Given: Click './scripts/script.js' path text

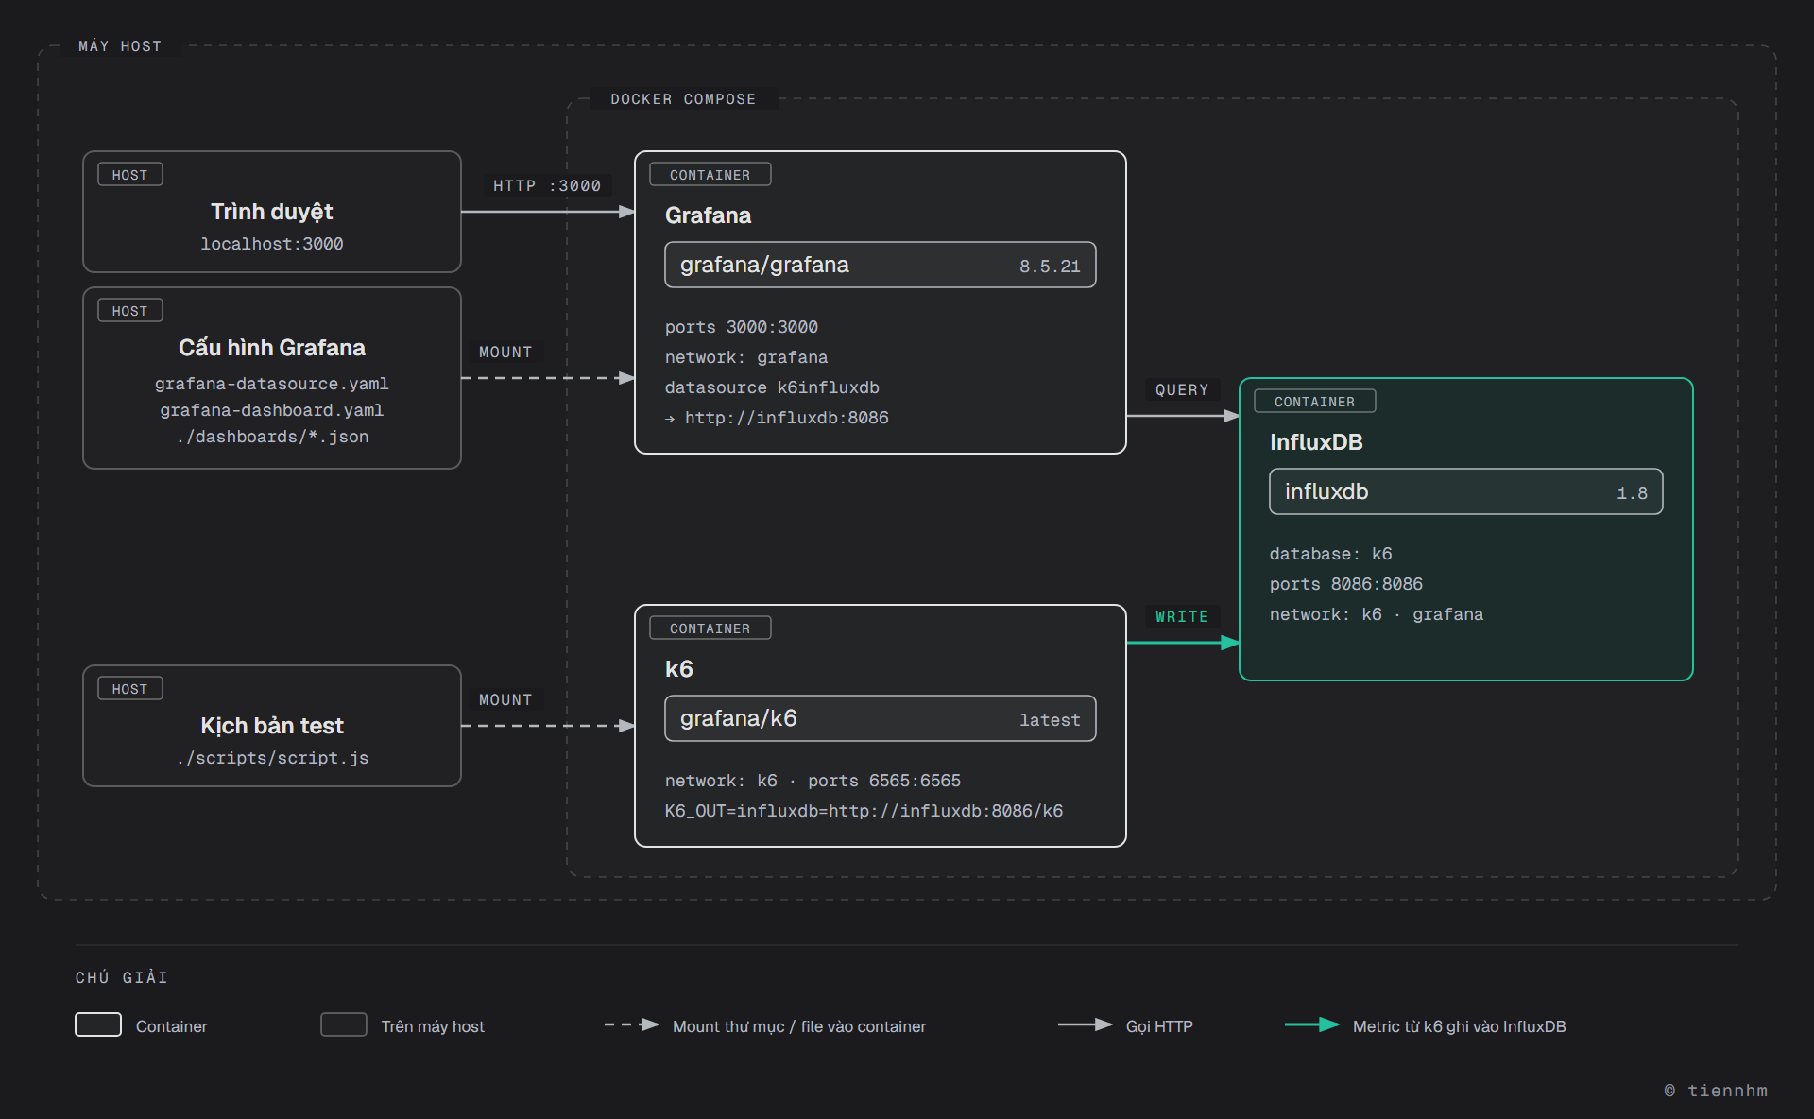Looking at the screenshot, I should [x=272, y=758].
